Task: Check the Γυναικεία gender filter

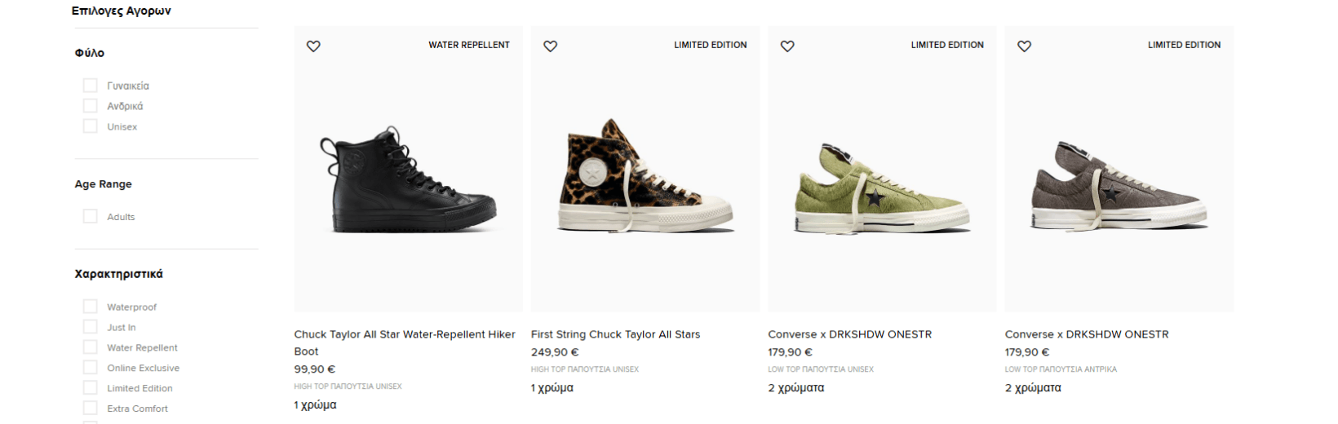Action: tap(91, 86)
